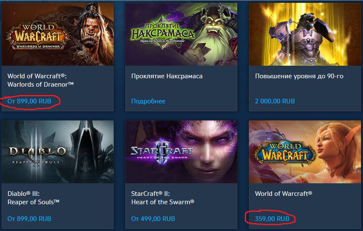
Task: Click the Diablo III: Reaper of Souls title
Action: (34, 198)
